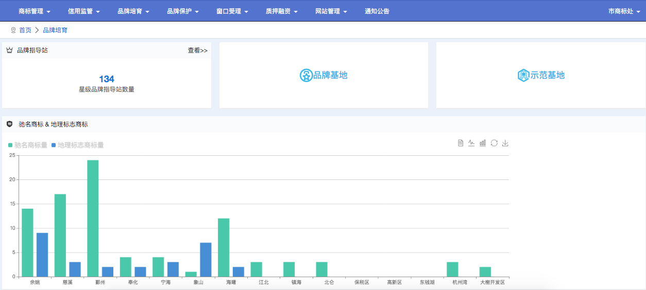Expand the 市商标处 user dropdown

point(624,11)
